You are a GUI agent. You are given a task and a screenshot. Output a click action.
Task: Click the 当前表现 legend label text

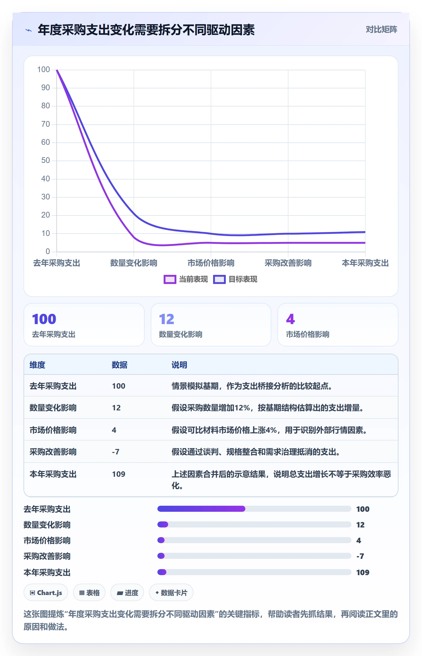(x=193, y=279)
